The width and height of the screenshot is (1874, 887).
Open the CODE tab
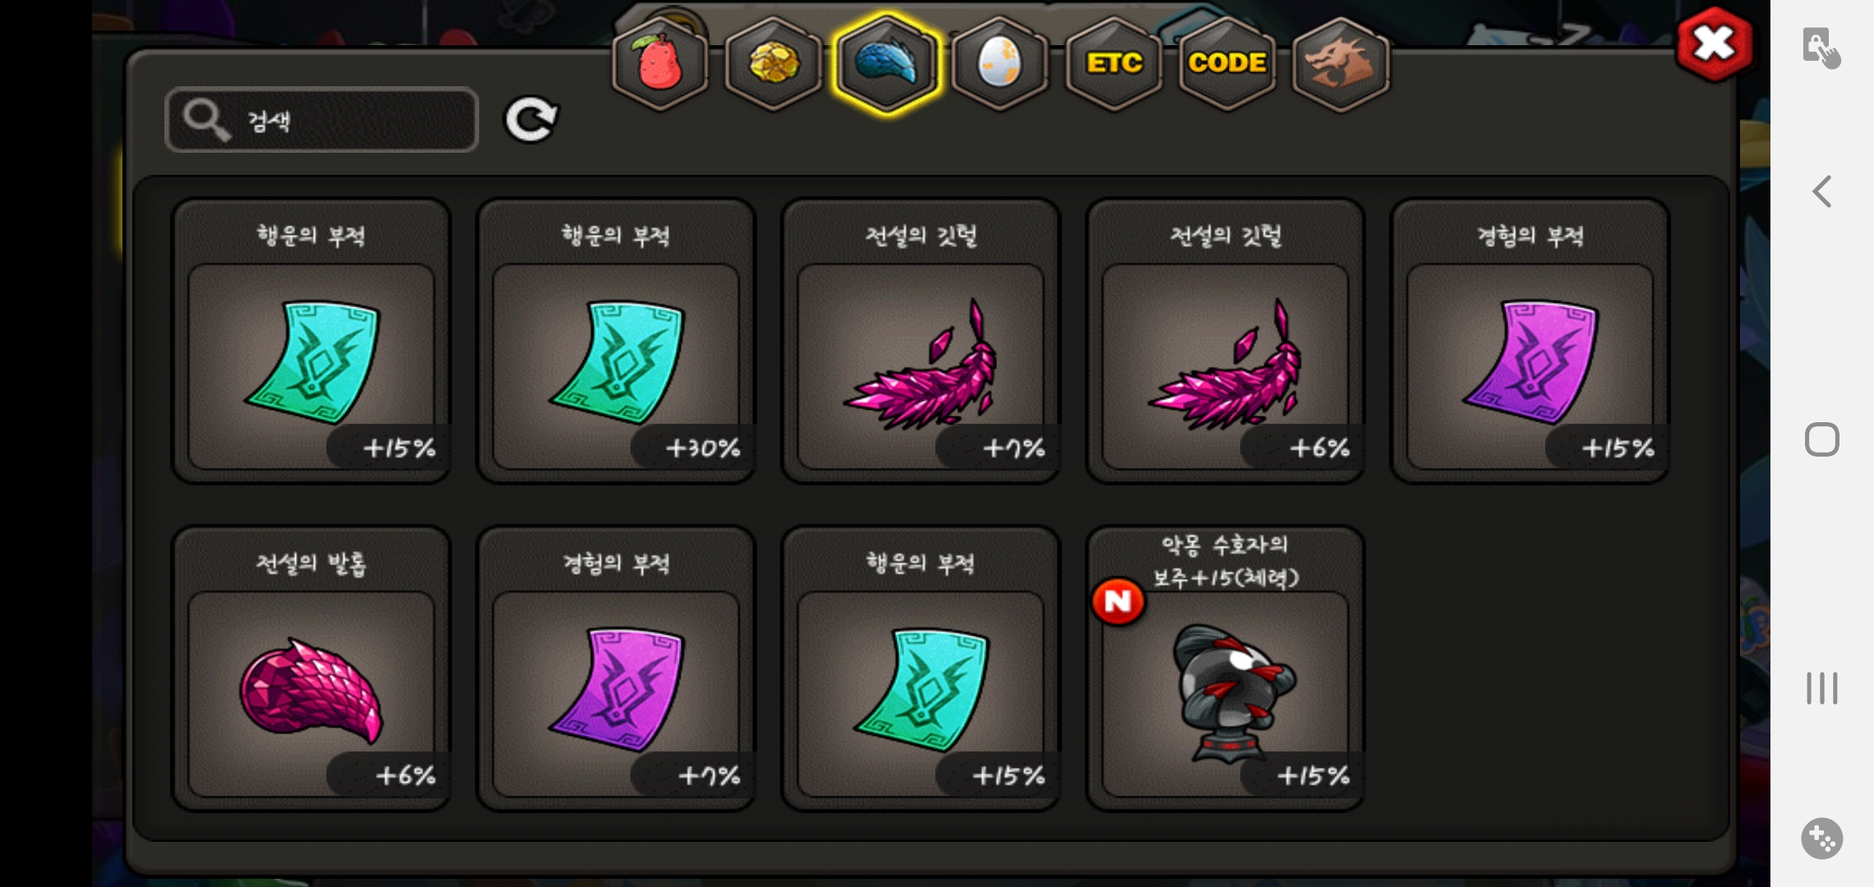point(1227,63)
